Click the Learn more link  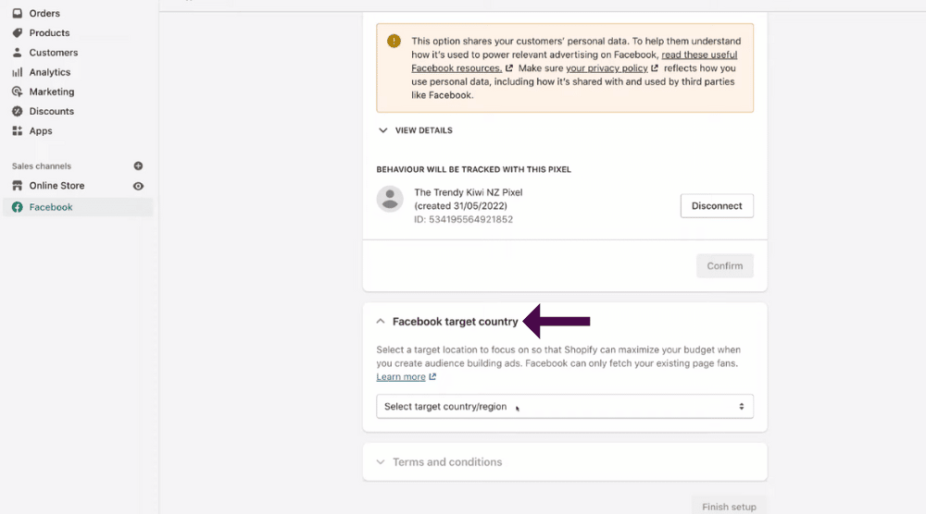click(x=401, y=376)
